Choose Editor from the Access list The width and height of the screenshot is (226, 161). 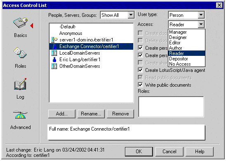(186, 43)
